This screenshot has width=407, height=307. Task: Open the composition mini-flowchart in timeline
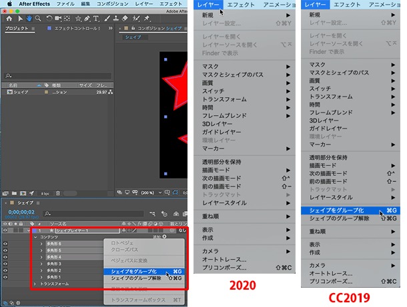pos(153,214)
